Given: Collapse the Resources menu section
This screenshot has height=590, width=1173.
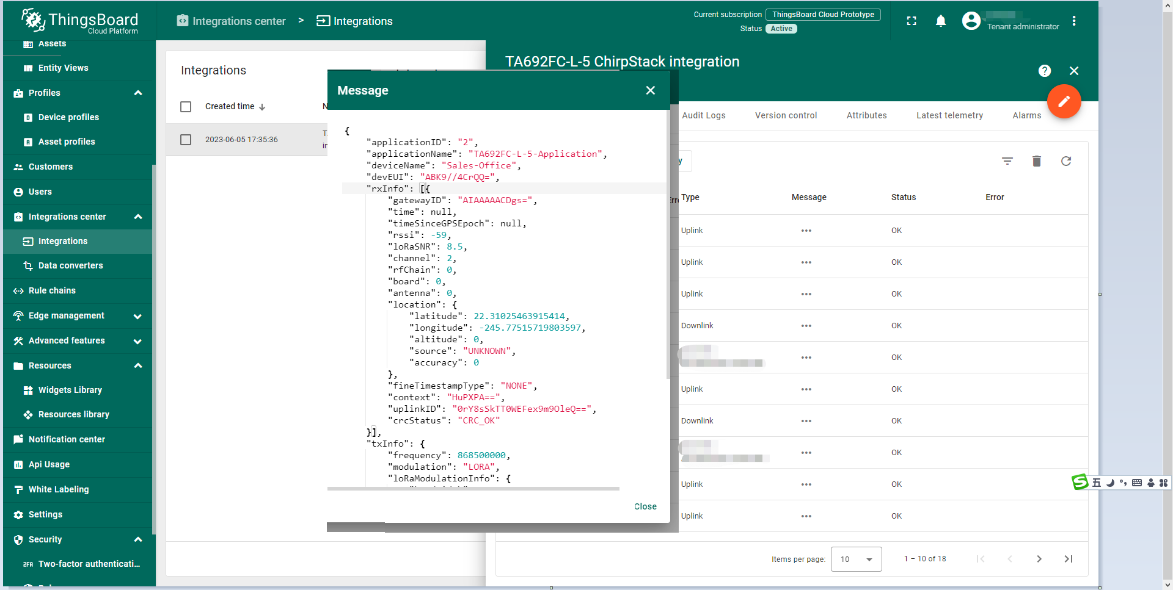Looking at the screenshot, I should tap(138, 365).
